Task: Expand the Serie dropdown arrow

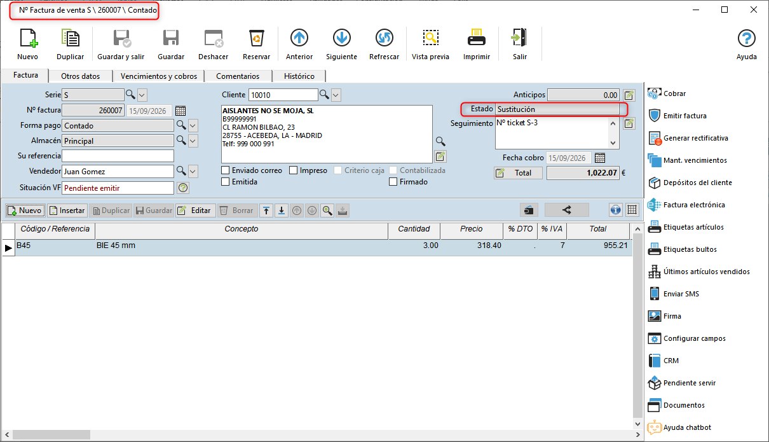Action: click(142, 95)
